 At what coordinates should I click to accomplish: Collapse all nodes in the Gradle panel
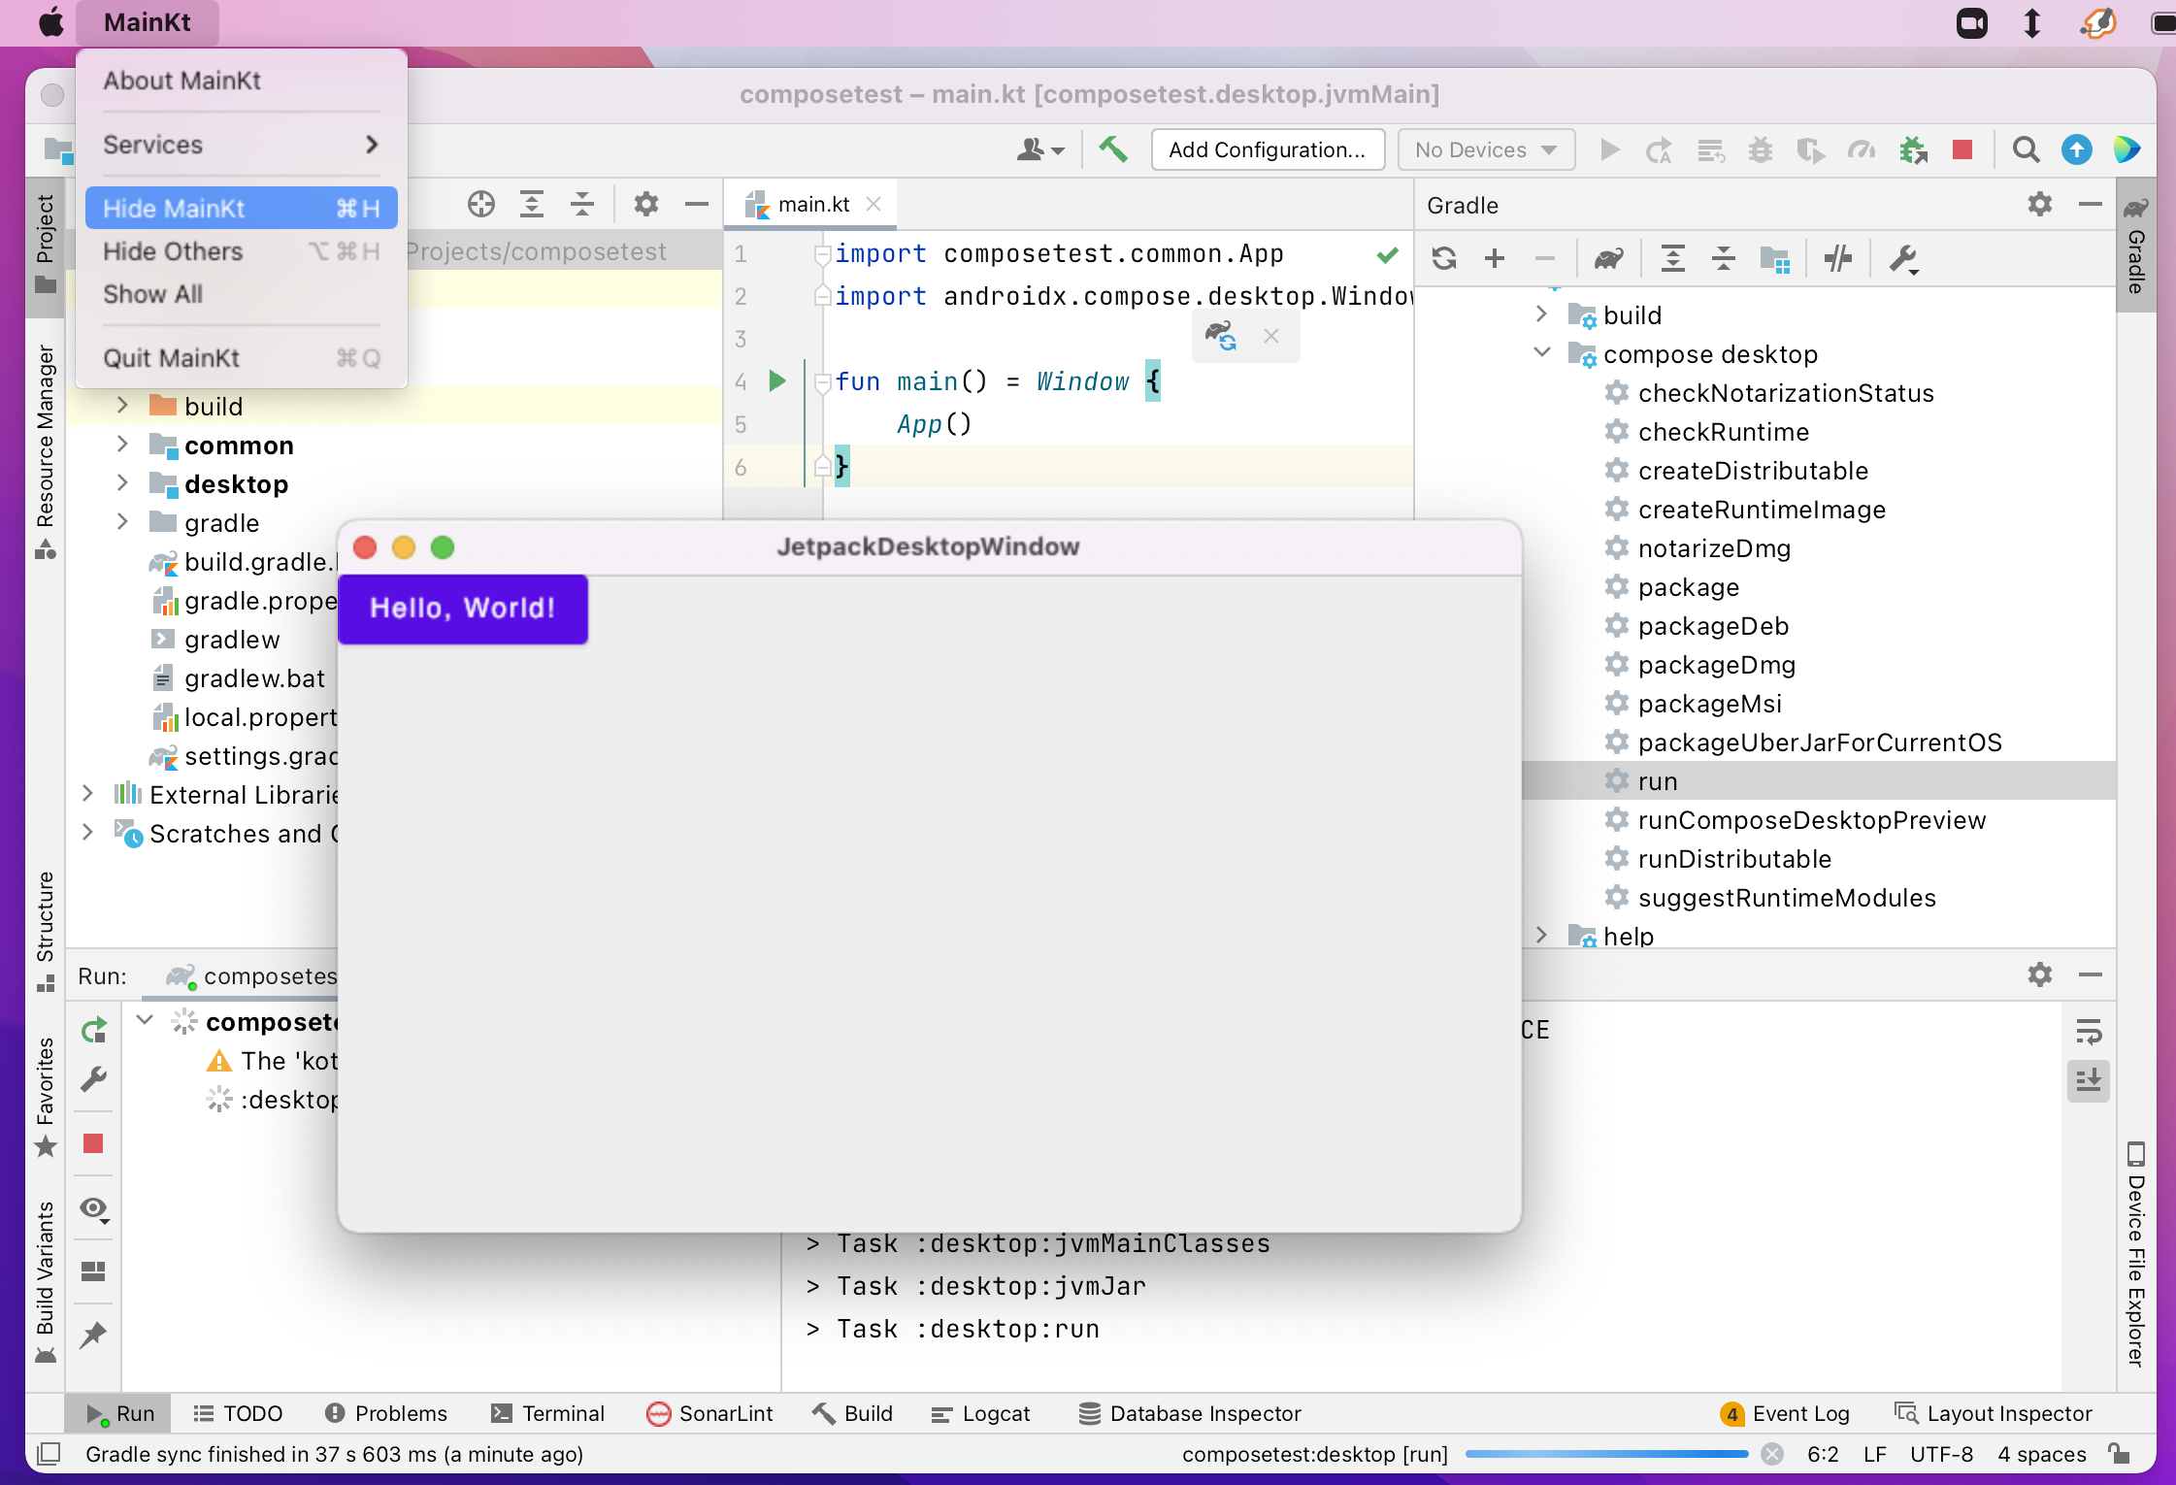(x=1725, y=258)
